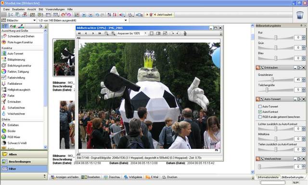
Task: Click the Cut scissors icon in main toolbar
Action: (x=11, y=14)
